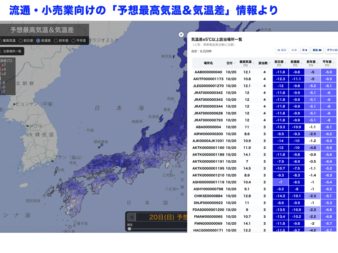Click the timeline slider handle at 現在
Viewport: 338px width, 253px height.
tap(129, 229)
